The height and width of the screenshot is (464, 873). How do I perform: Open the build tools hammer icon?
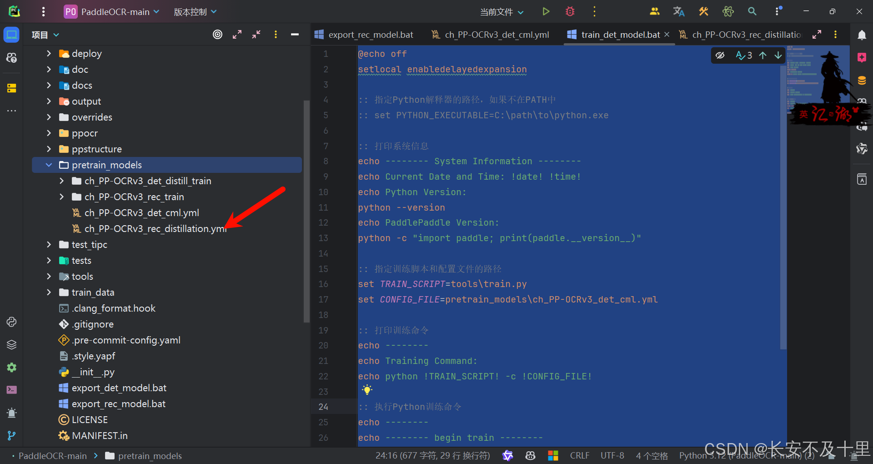(x=703, y=12)
